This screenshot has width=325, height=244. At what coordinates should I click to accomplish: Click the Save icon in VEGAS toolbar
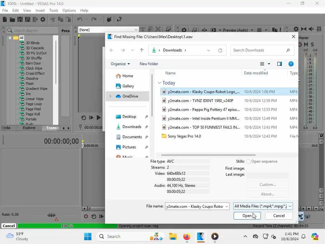(x=20, y=19)
